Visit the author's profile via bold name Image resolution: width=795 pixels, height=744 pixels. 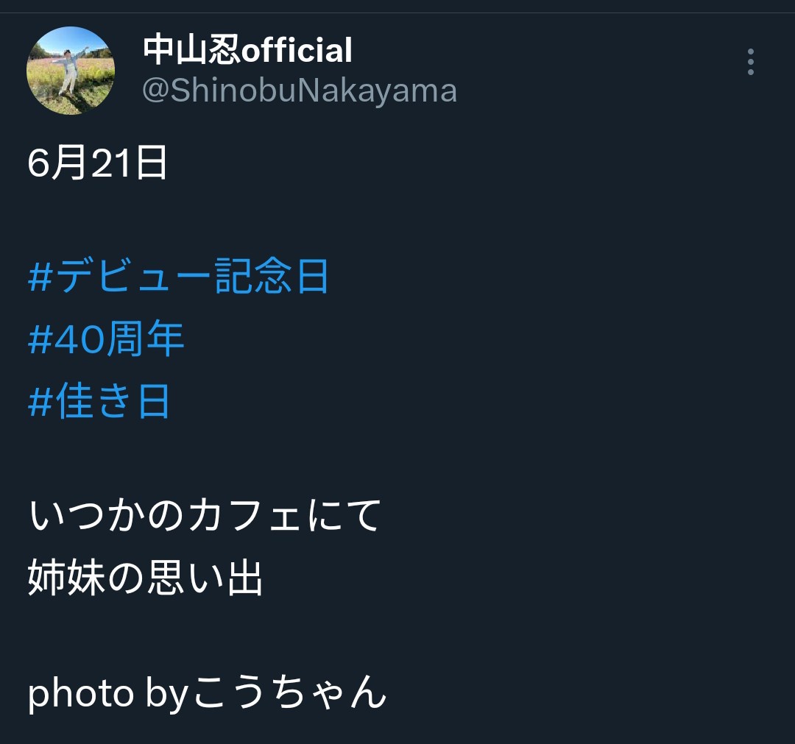click(247, 49)
